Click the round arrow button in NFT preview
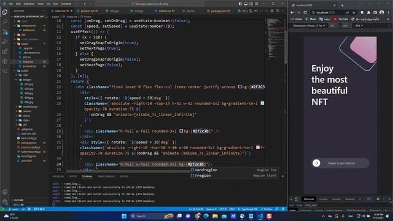The image size is (393, 221). tap(316, 163)
